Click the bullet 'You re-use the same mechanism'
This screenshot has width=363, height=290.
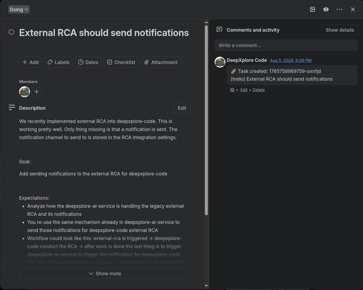103,226
